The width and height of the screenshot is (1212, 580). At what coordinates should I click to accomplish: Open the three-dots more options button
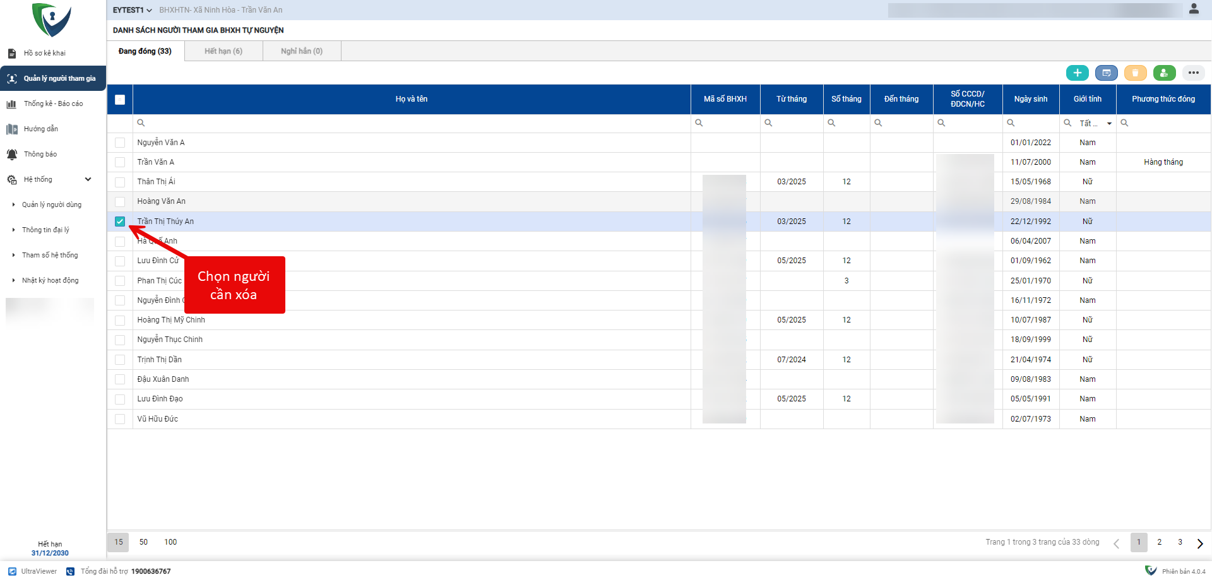[x=1193, y=73]
